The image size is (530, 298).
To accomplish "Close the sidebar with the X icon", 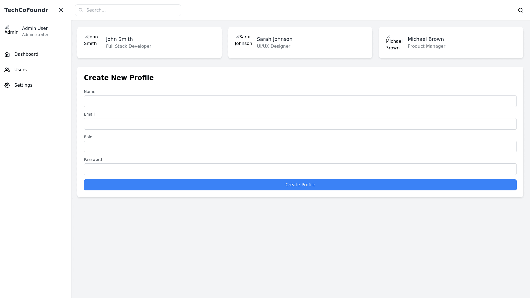I will 61,10.
